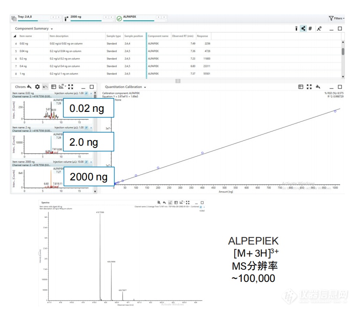Image resolution: width=354 pixels, height=310 pixels.
Task: Expand the Component Summary dropdown
Action: point(52,29)
